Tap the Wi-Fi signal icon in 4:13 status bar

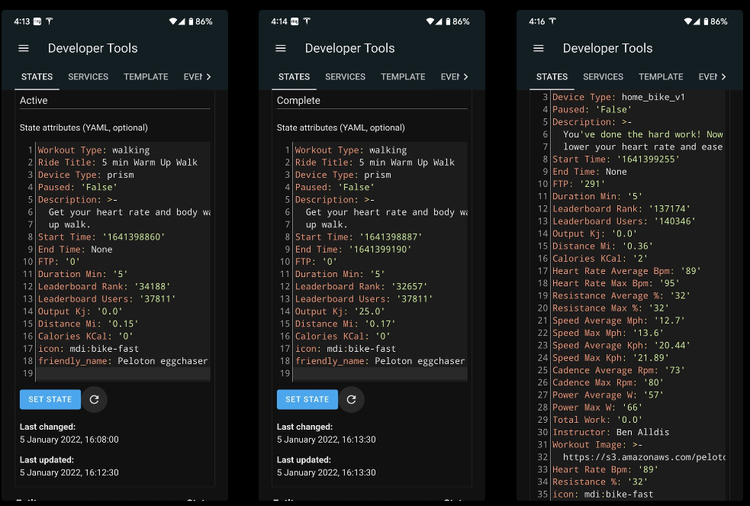(173, 21)
